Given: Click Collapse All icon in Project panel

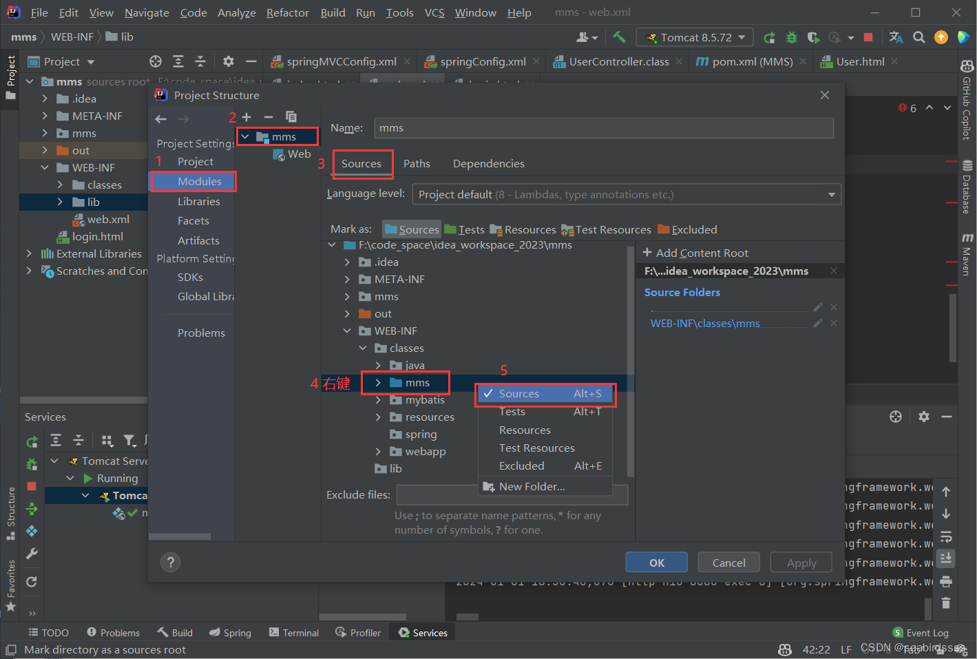Looking at the screenshot, I should pos(200,61).
